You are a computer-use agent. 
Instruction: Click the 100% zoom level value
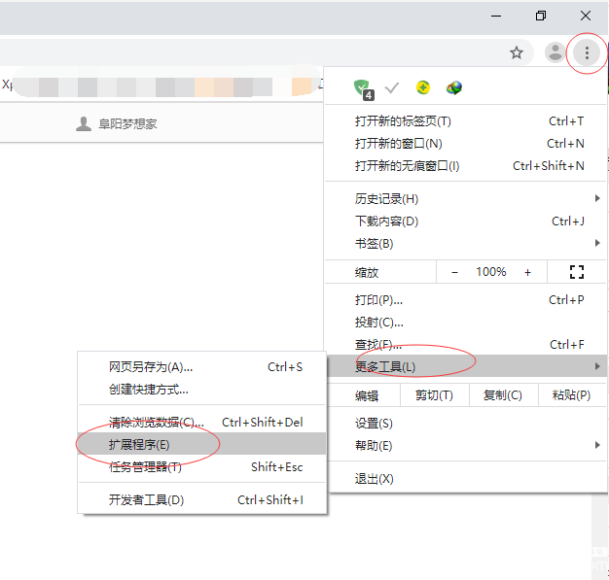click(x=491, y=272)
